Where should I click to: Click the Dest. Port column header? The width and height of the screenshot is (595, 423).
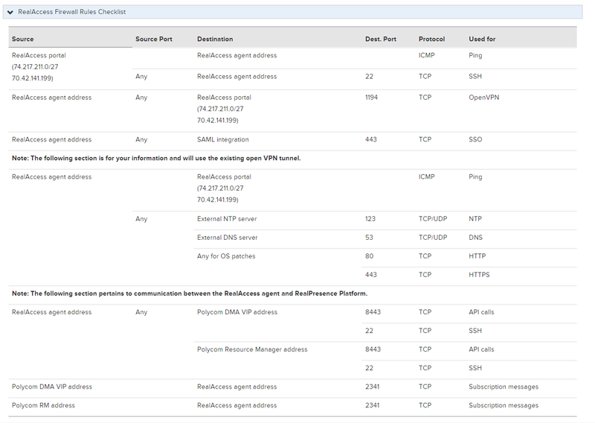tap(381, 39)
